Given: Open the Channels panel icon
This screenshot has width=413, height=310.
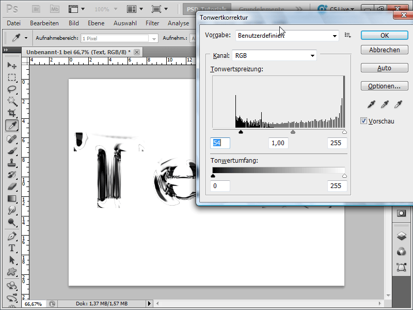Looking at the screenshot, I should pos(401,252).
